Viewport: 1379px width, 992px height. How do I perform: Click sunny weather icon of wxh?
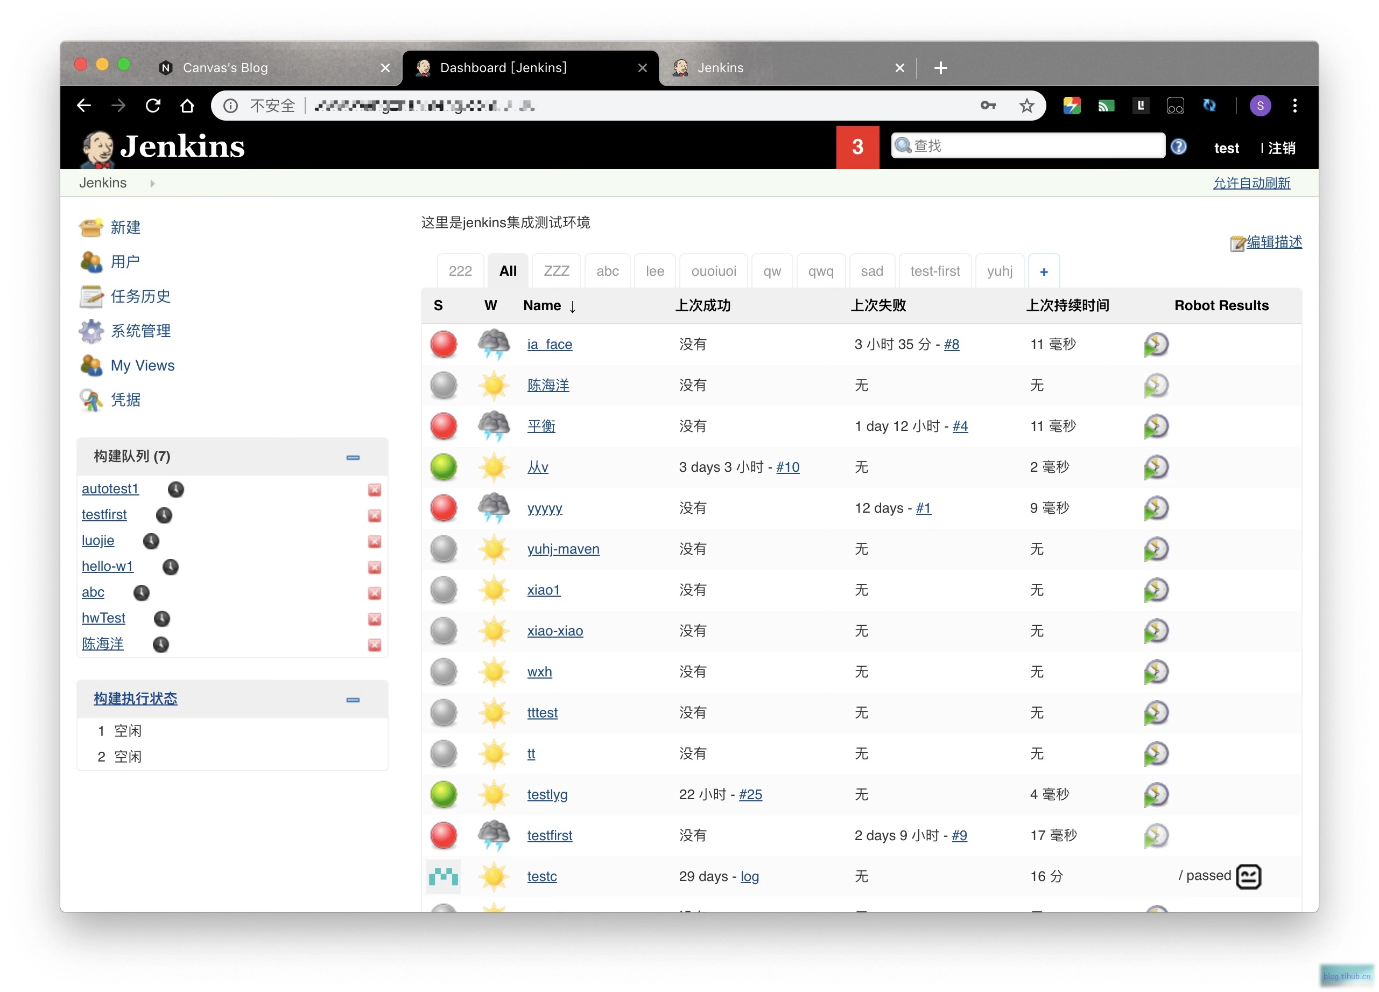point(494,672)
